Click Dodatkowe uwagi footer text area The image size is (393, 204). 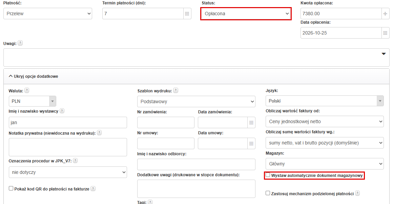click(196, 189)
